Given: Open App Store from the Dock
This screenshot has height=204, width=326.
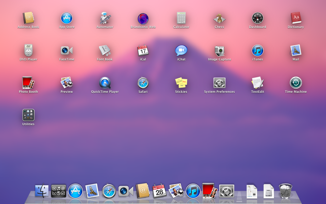Looking at the screenshot, I should 75,191.
